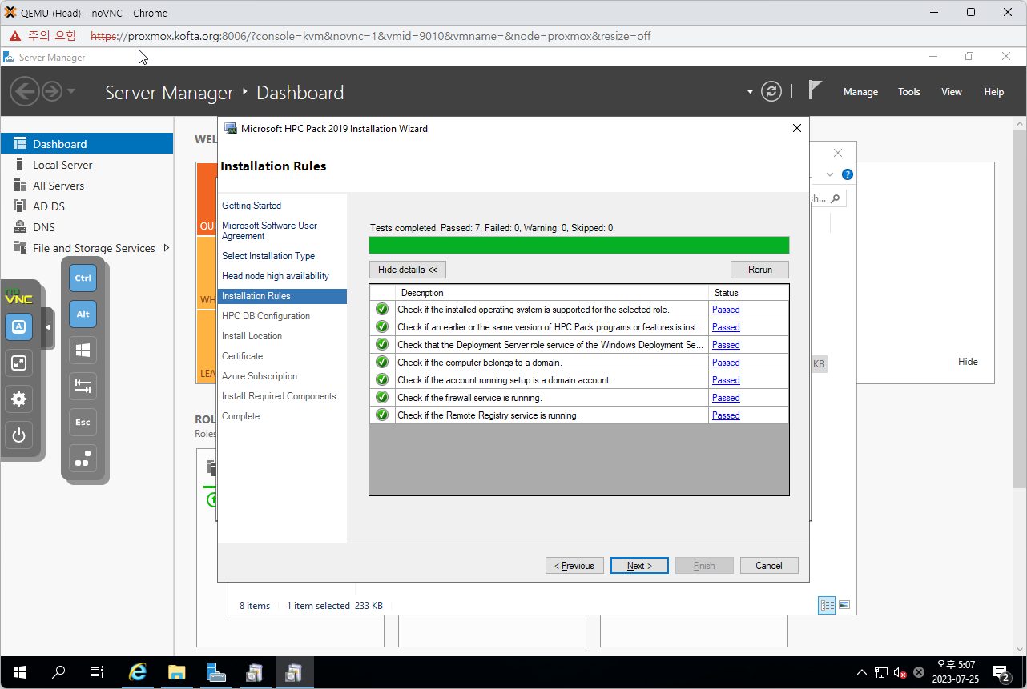Open the noVNC power commands icon

click(19, 435)
